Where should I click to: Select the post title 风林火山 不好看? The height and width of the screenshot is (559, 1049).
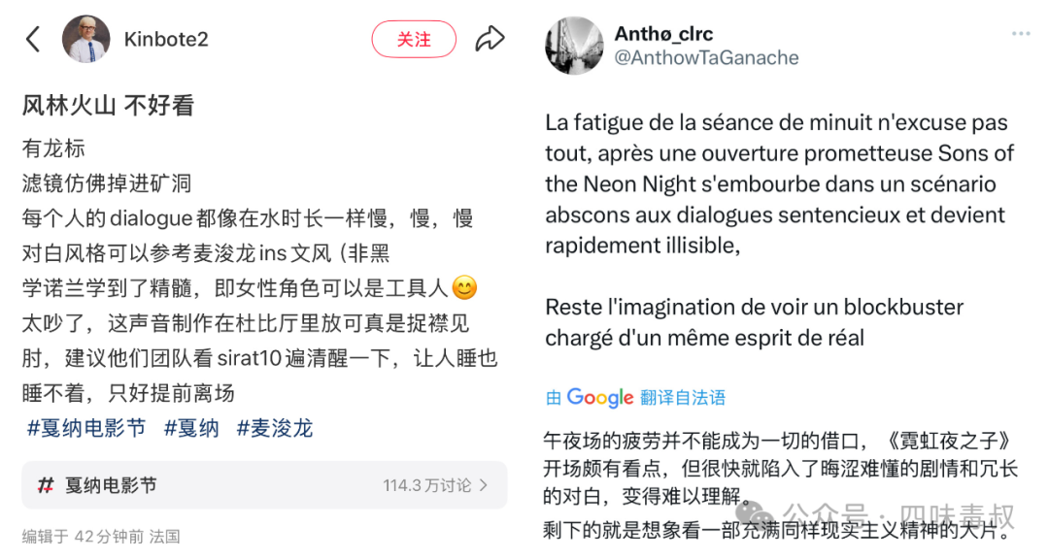pos(109,106)
